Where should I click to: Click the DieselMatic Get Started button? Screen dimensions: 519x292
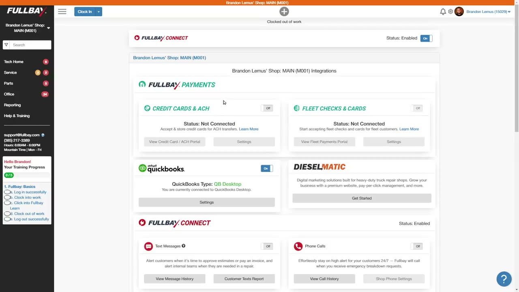point(362,198)
